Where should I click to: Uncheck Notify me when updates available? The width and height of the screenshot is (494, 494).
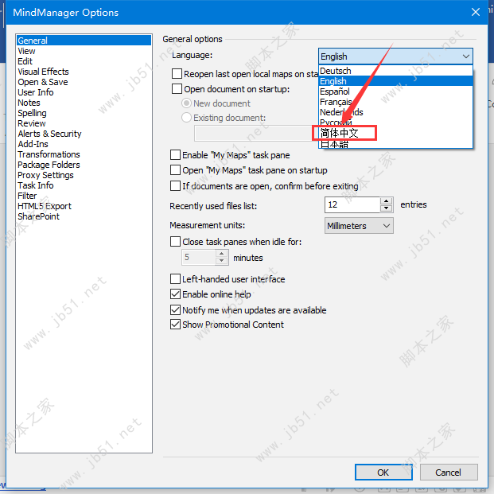click(175, 309)
